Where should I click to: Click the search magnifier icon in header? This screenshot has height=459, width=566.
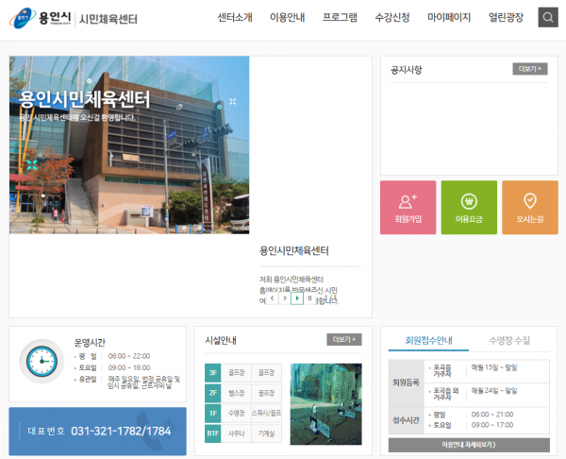(x=547, y=17)
